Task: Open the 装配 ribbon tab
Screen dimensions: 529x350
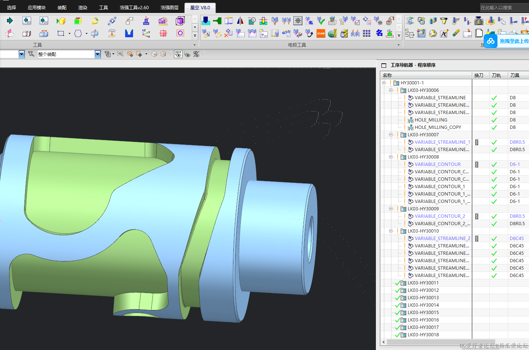Action: [62, 7]
